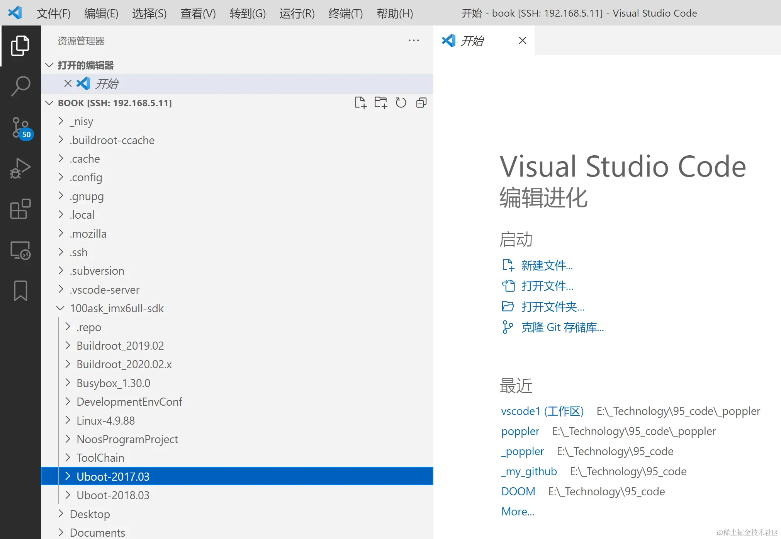Viewport: 781px width, 539px height.
Task: Click the git branch icon beside 克隆 Git
Action: click(x=508, y=327)
